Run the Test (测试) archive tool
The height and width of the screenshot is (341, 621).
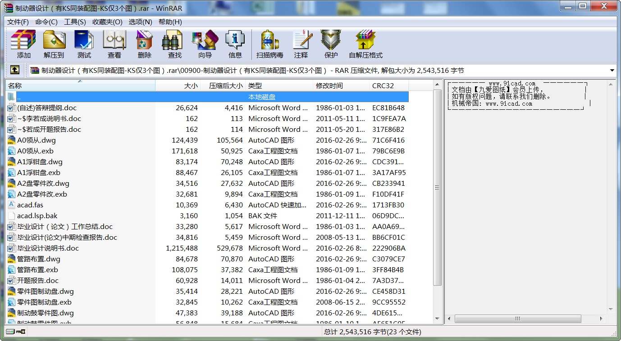[84, 44]
